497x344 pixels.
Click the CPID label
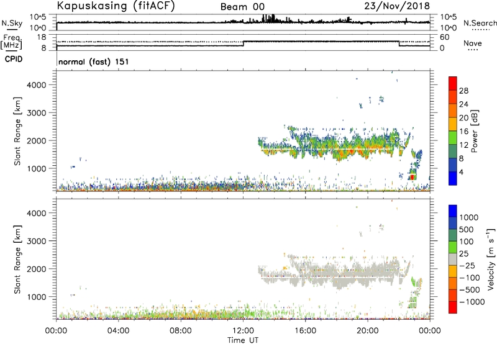click(x=14, y=59)
